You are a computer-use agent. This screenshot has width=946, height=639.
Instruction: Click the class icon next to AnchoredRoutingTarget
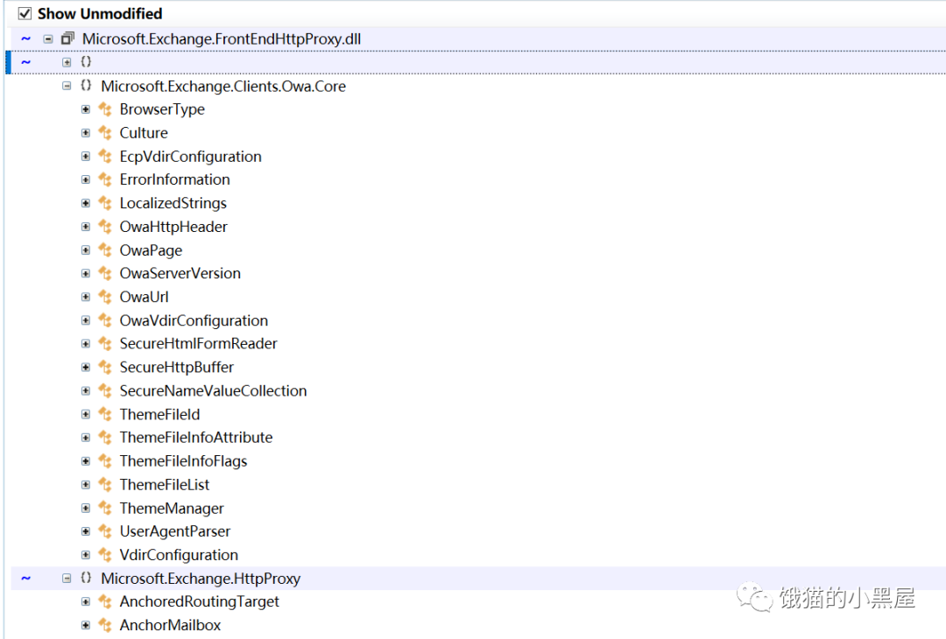pos(106,601)
